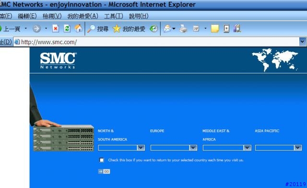The image size is (307, 188).
Task: Click the 'EUROPE' region label
Action: (x=157, y=131)
